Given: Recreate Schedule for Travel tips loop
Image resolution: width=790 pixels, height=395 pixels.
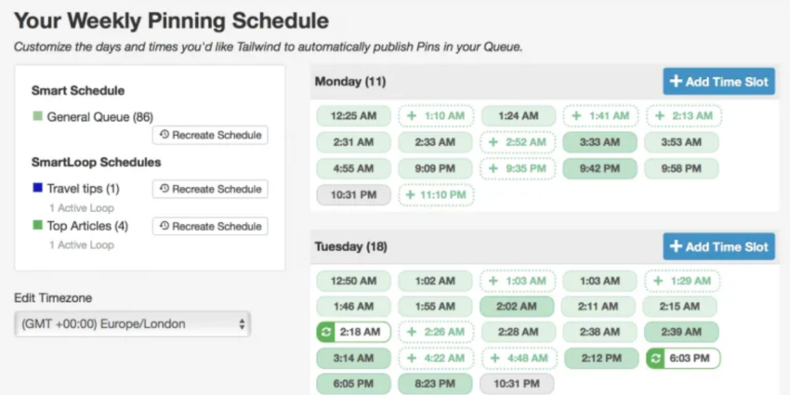Looking at the screenshot, I should coord(210,189).
